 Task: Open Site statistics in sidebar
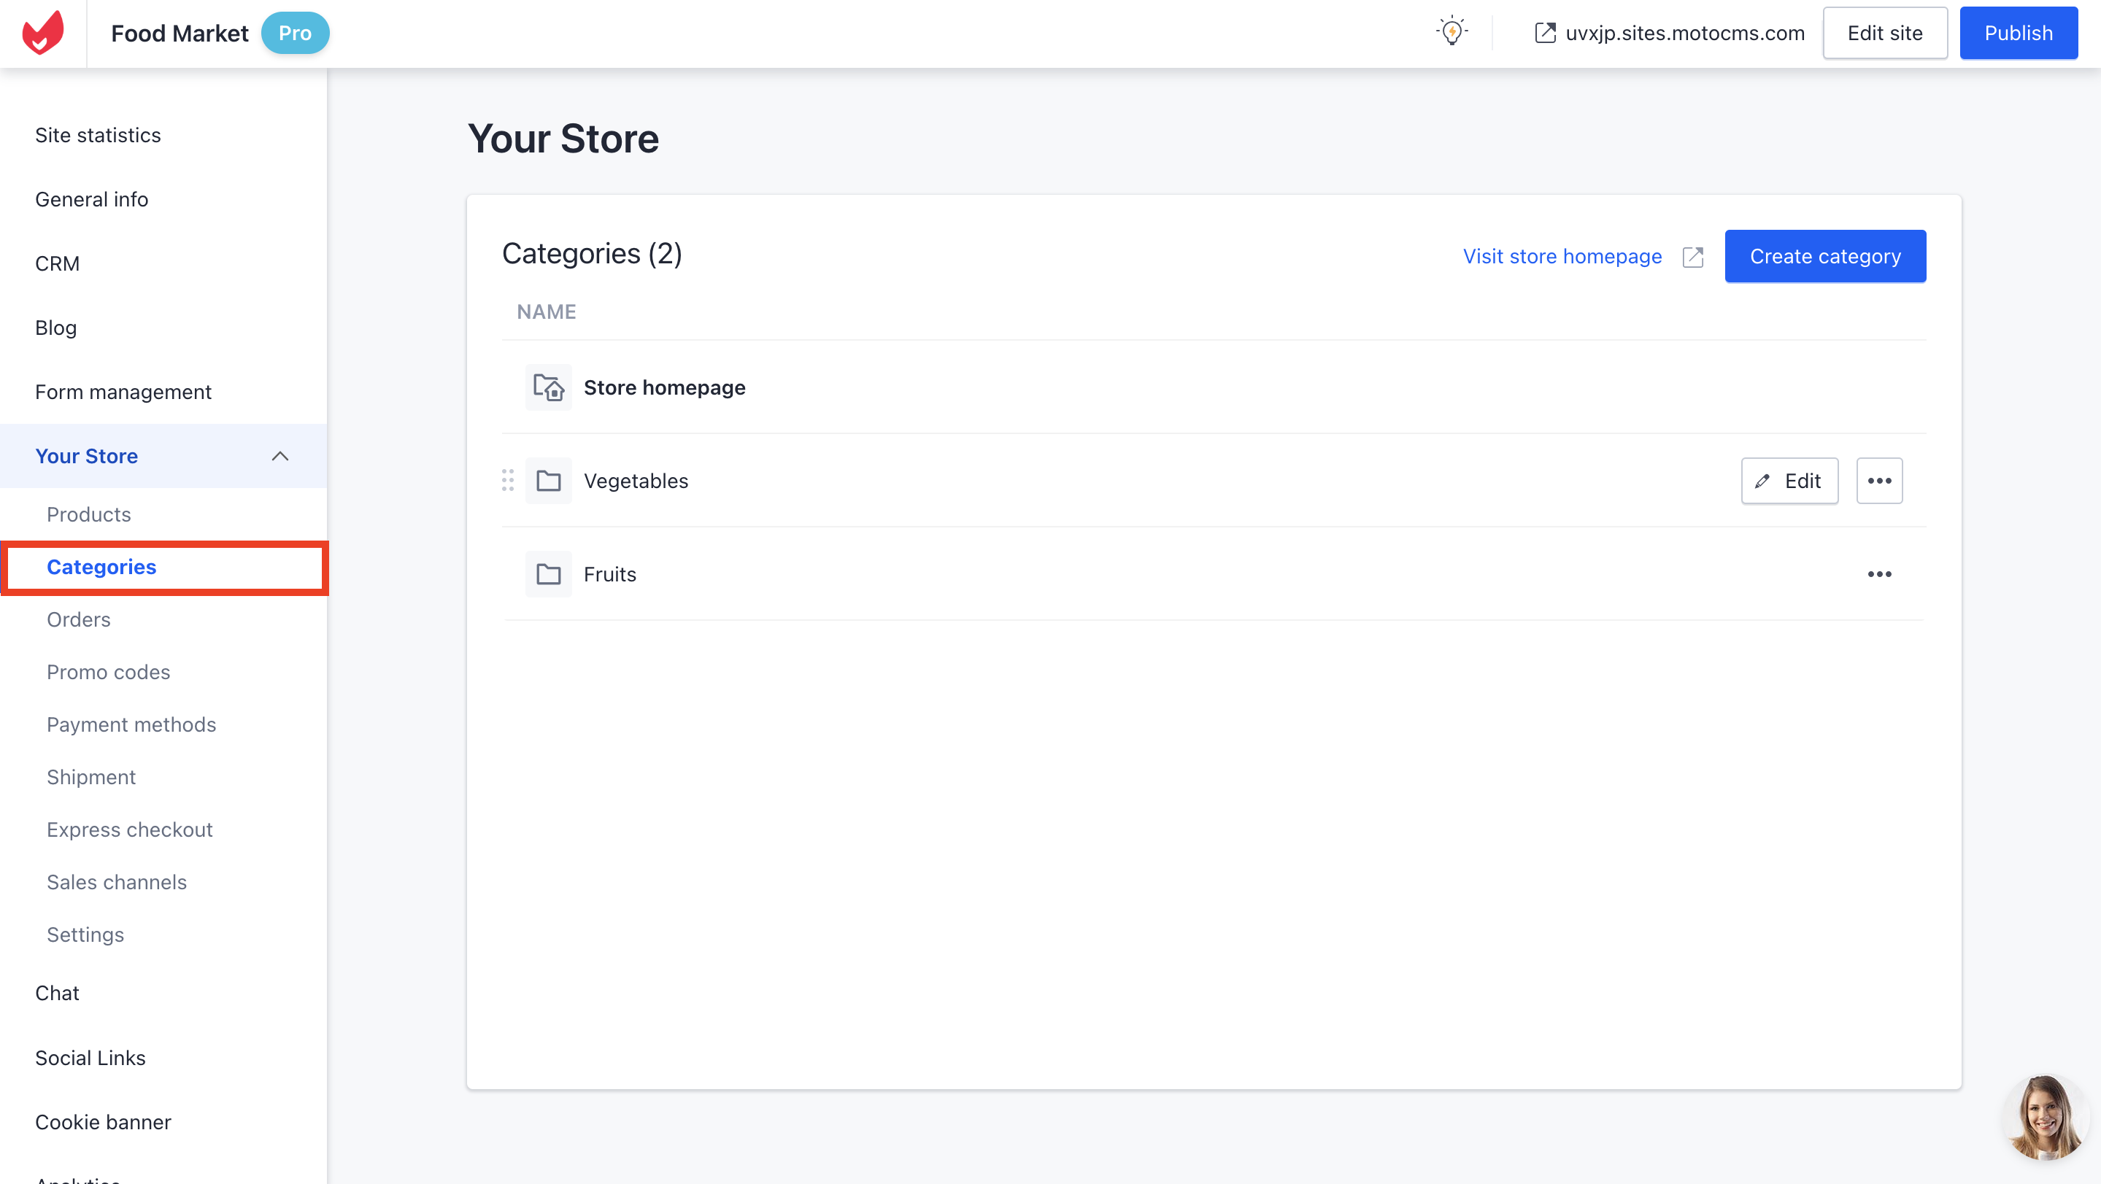[x=98, y=136]
